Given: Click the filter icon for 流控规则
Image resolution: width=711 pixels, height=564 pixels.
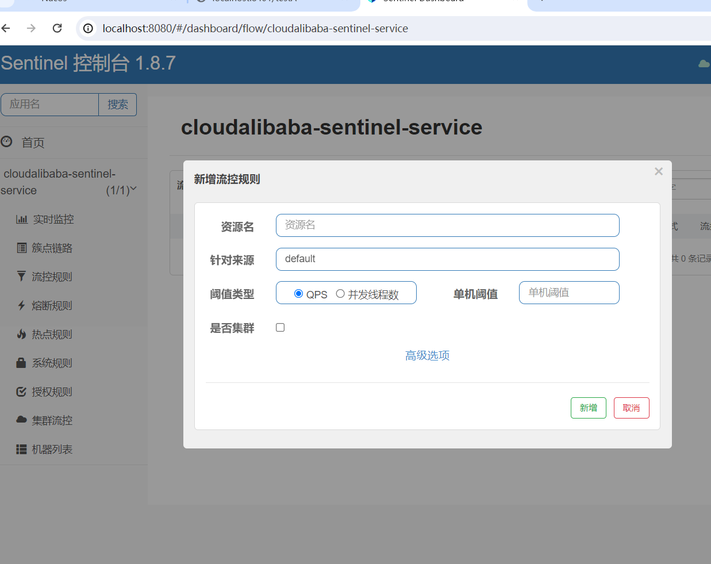Looking at the screenshot, I should (x=21, y=277).
